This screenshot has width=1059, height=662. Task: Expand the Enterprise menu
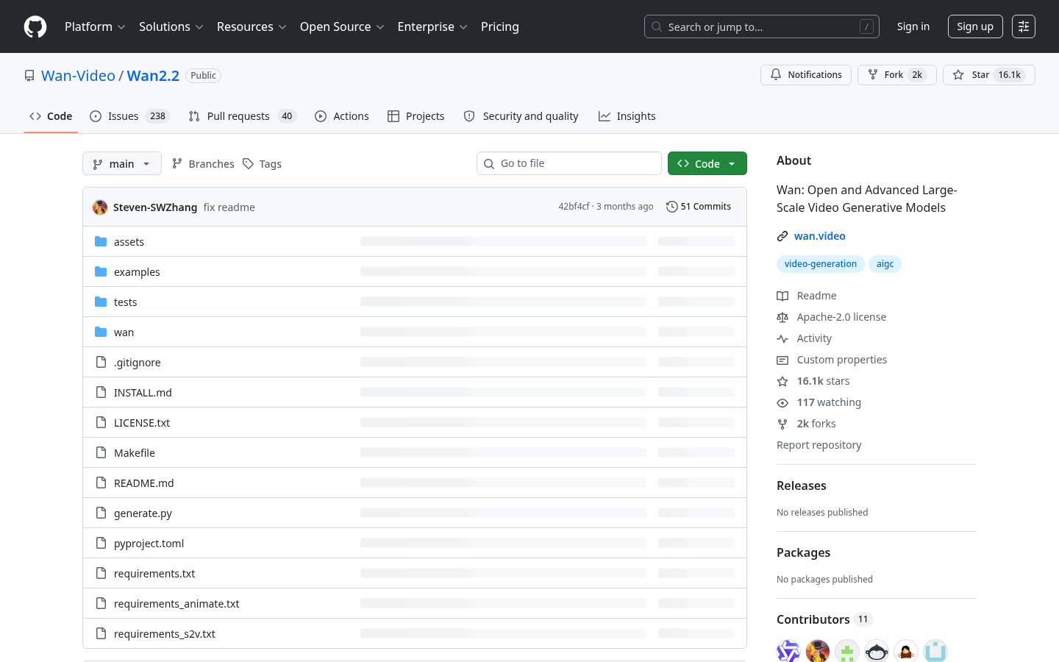(x=432, y=26)
